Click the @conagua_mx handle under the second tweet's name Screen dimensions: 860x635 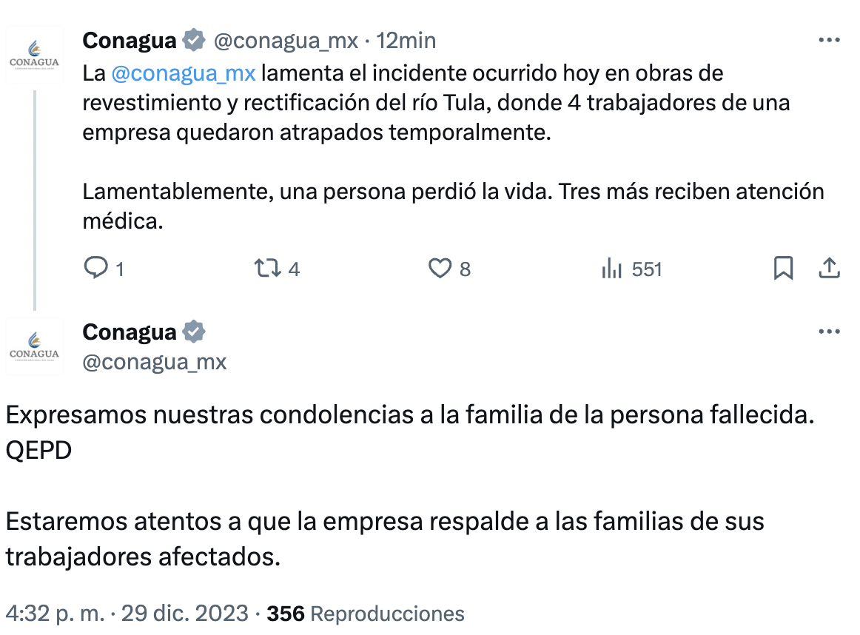click(155, 362)
